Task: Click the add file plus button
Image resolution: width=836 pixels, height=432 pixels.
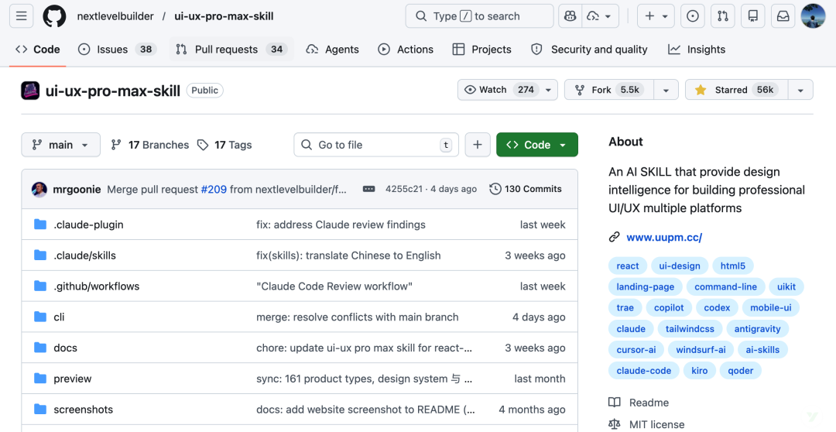Action: (478, 145)
